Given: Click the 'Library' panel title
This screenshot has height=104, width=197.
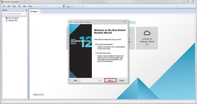Looking at the screenshot, I should point(5,10).
